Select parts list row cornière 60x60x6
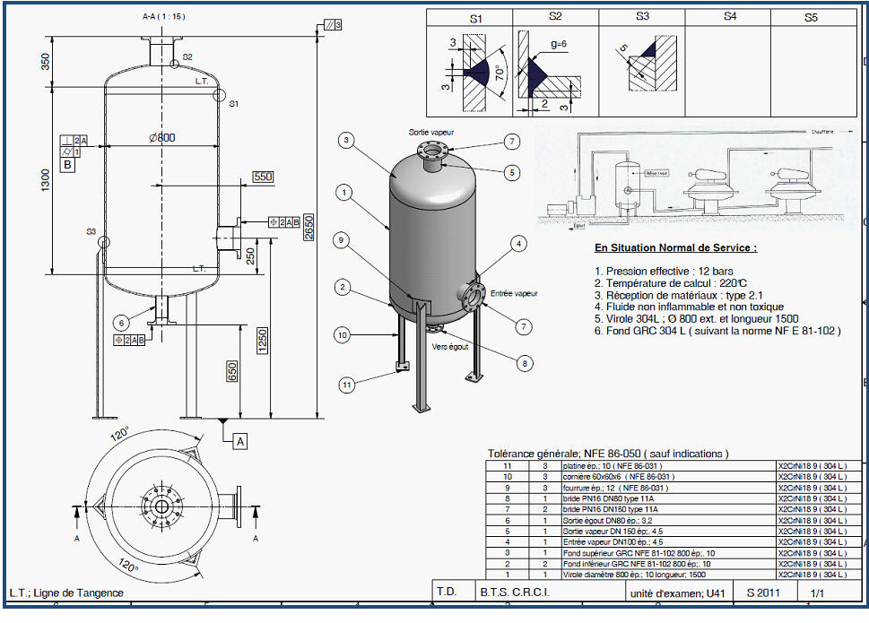Viewport: 869px width, 623px height. pos(673,477)
